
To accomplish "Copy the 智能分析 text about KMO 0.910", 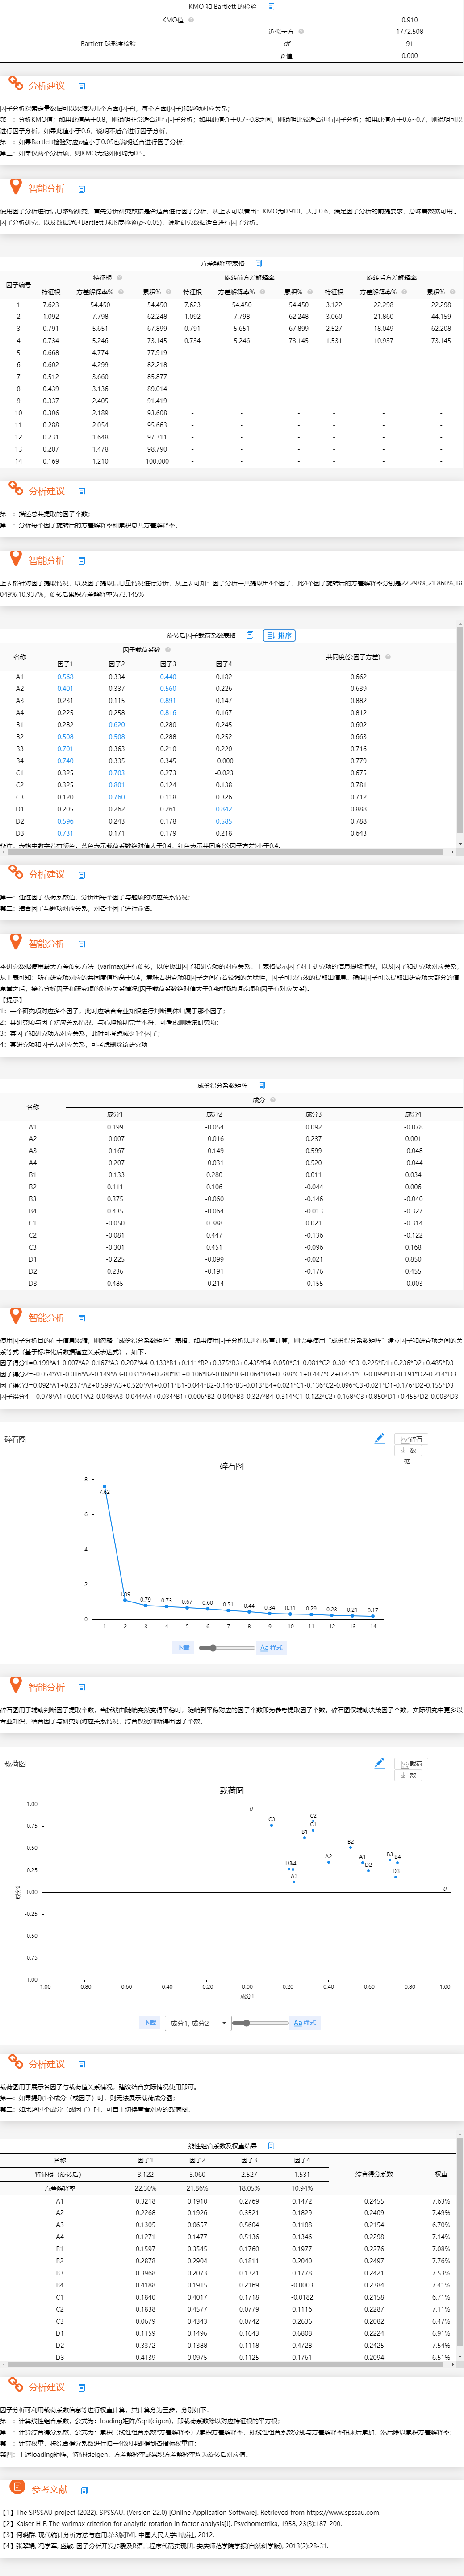I will pyautogui.click(x=82, y=189).
